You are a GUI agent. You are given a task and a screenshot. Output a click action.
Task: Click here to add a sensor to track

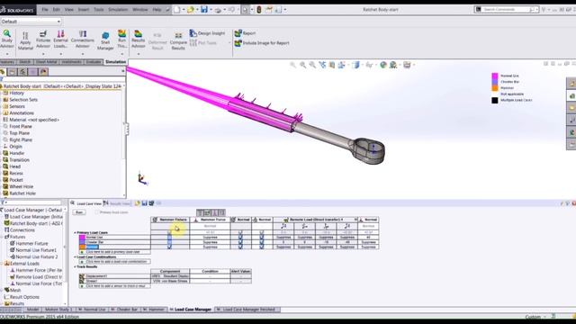pyautogui.click(x=115, y=285)
